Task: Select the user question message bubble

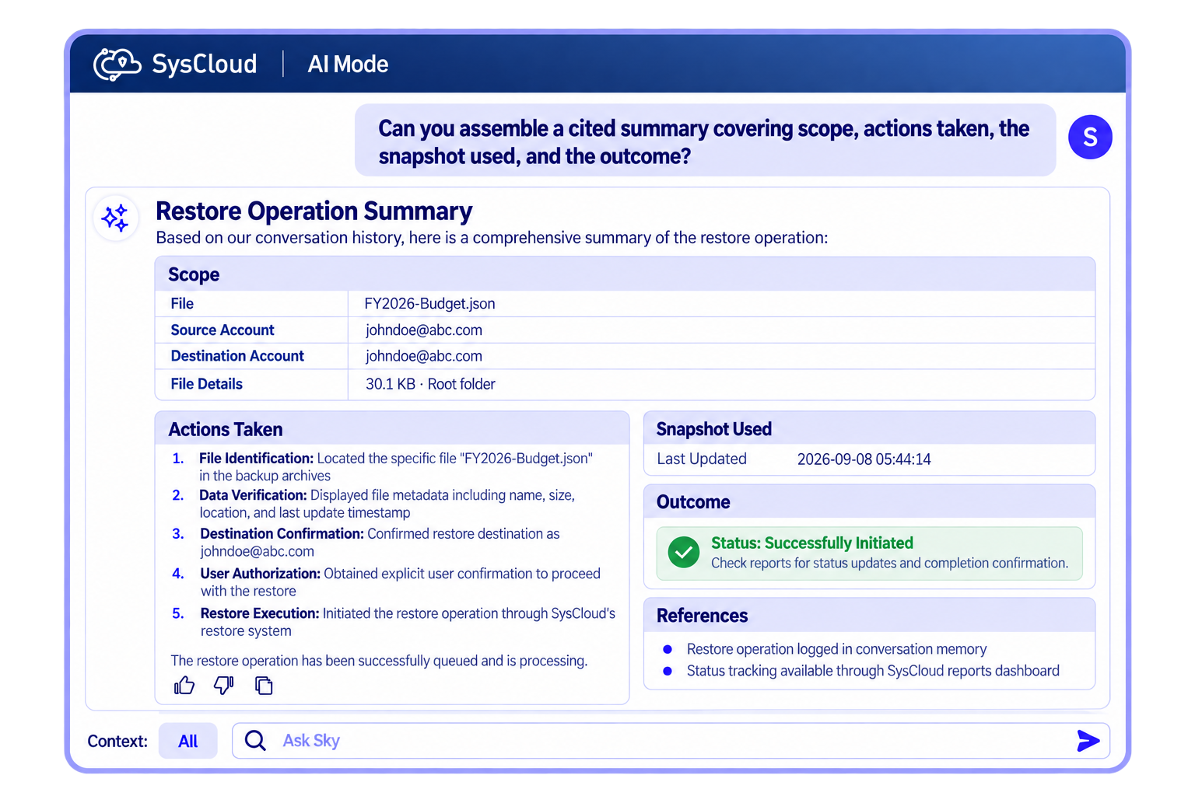Action: [x=705, y=141]
